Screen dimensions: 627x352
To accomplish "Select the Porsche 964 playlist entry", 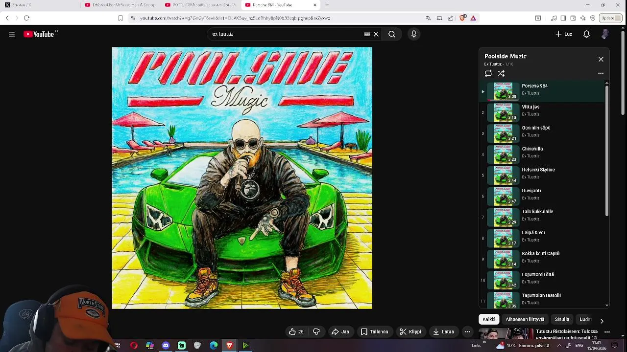I will [542, 91].
